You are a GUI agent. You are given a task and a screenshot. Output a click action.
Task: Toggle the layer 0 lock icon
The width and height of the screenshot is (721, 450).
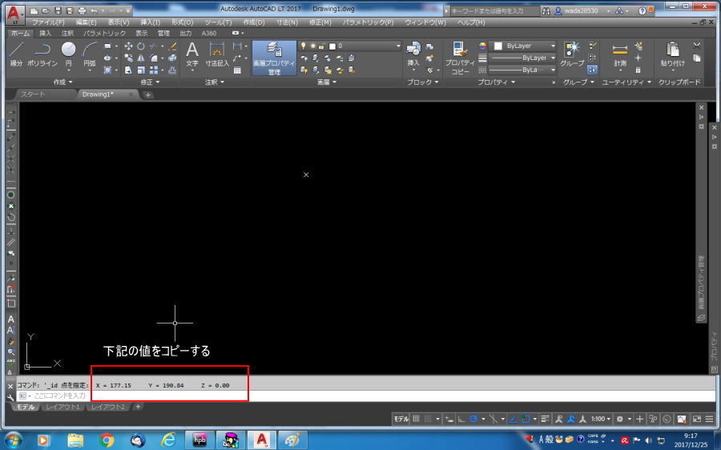coord(322,46)
